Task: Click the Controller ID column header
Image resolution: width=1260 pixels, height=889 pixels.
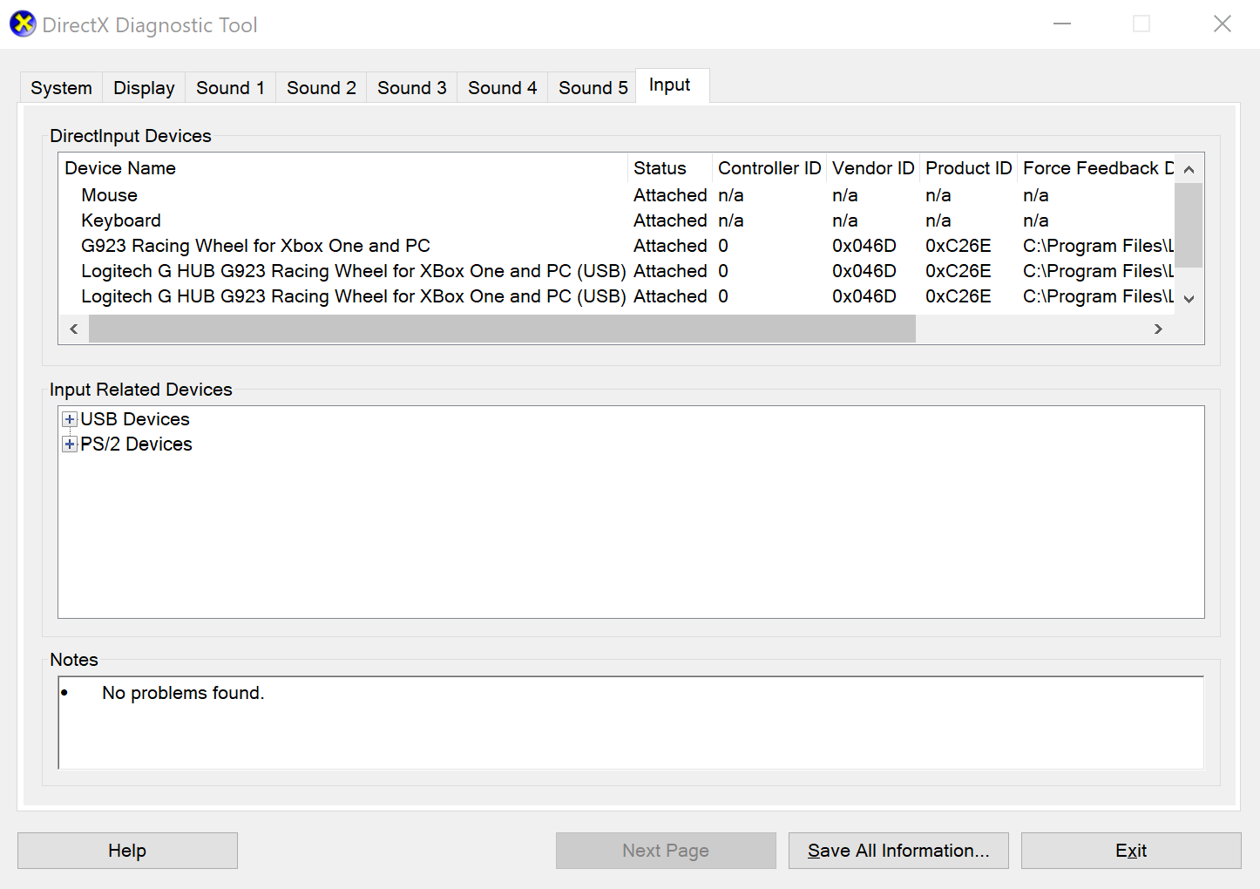Action: pyautogui.click(x=769, y=168)
